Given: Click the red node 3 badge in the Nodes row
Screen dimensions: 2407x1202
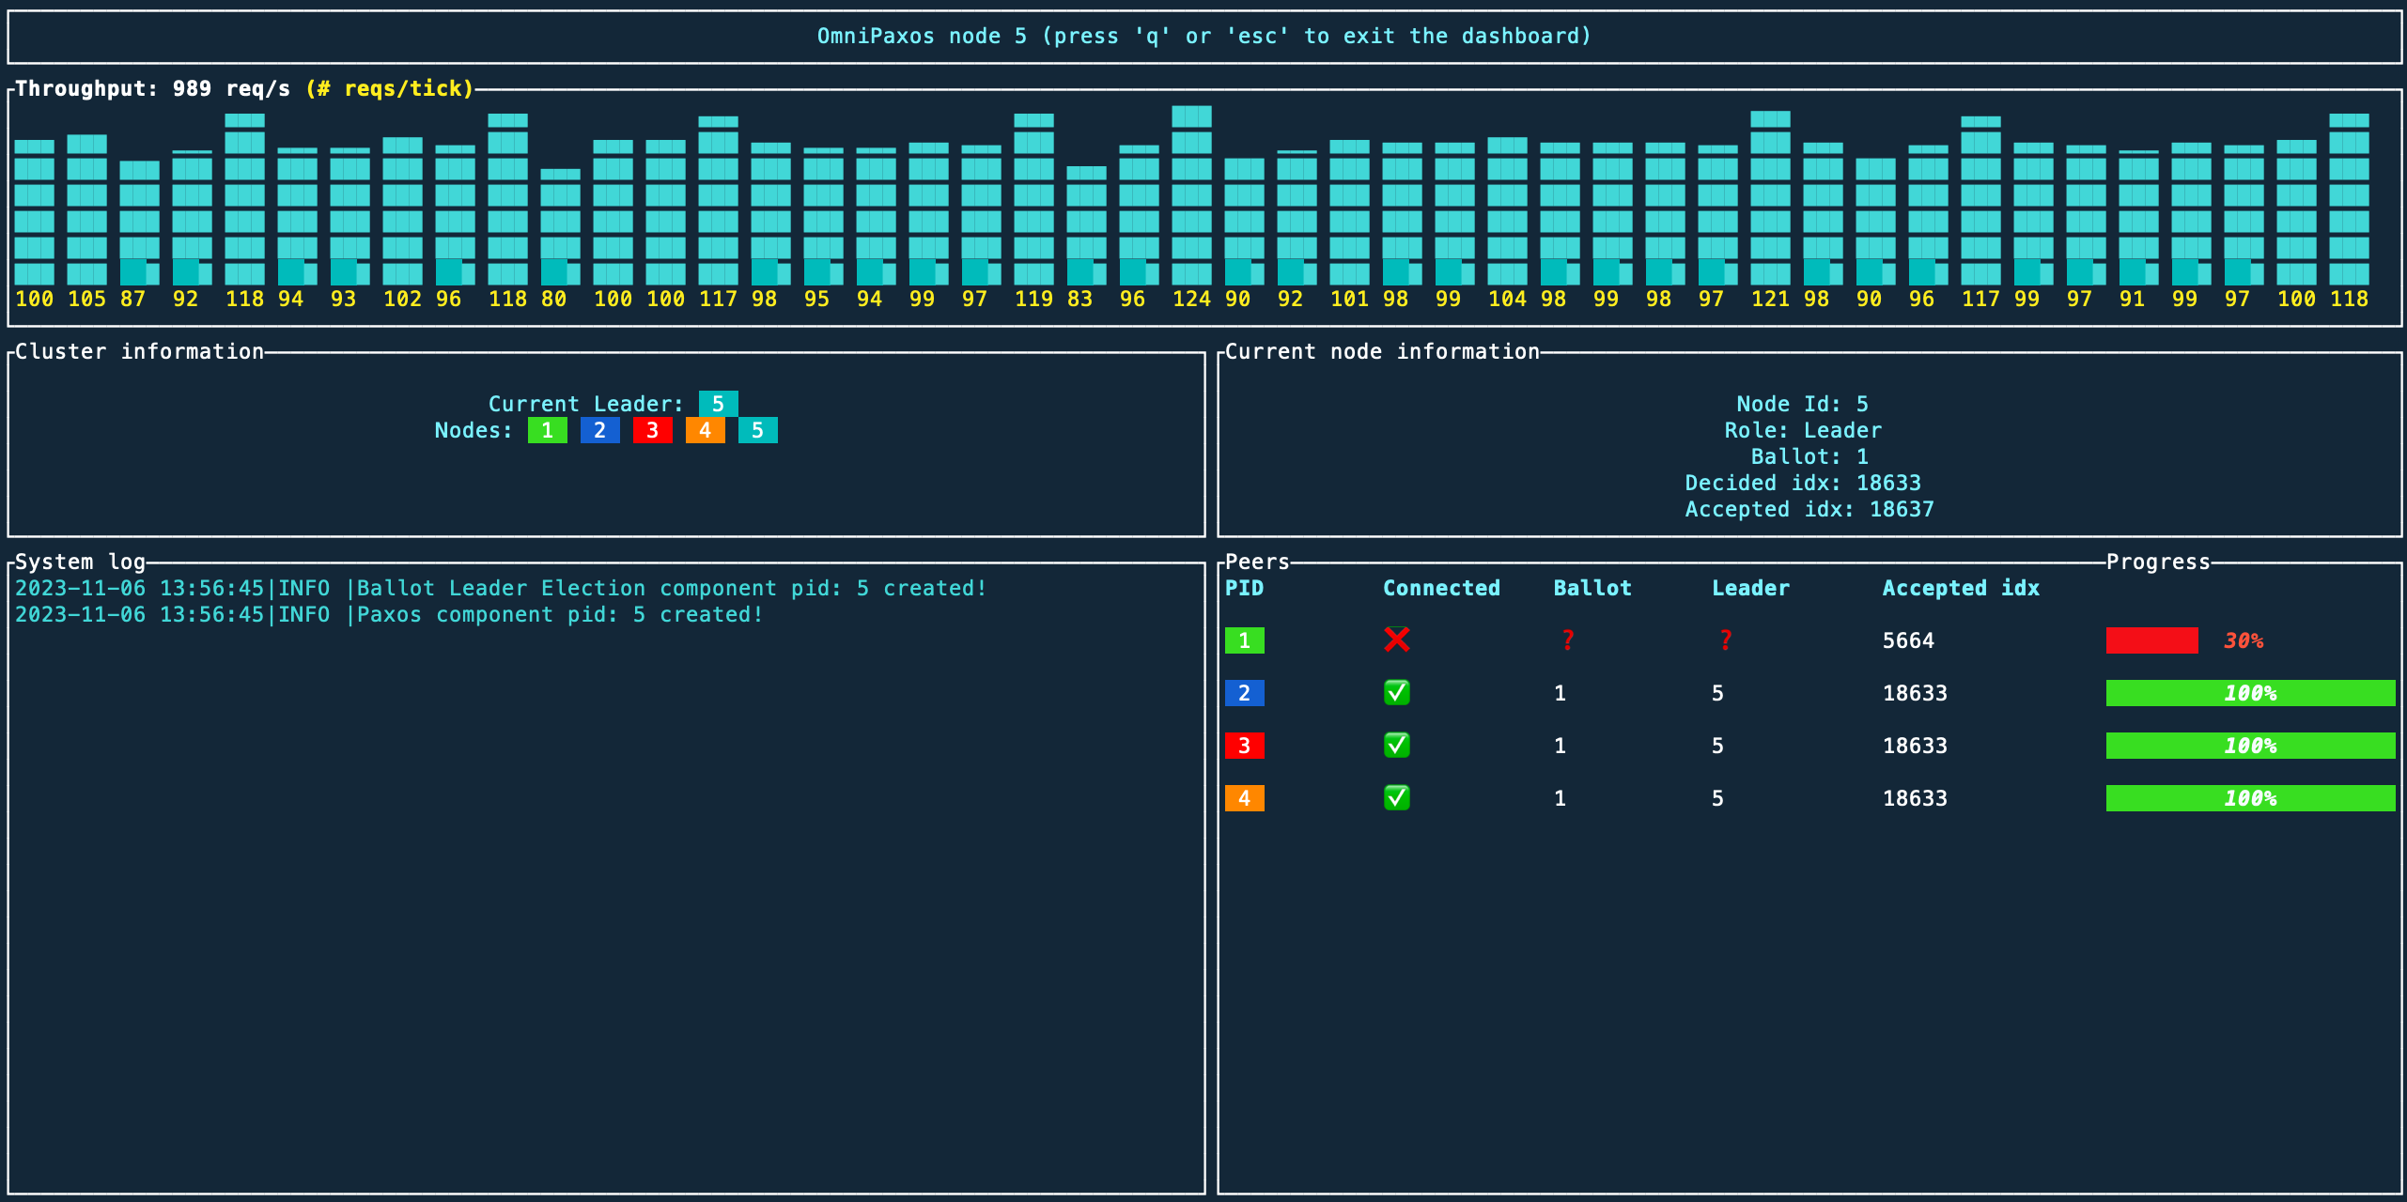Looking at the screenshot, I should (653, 430).
